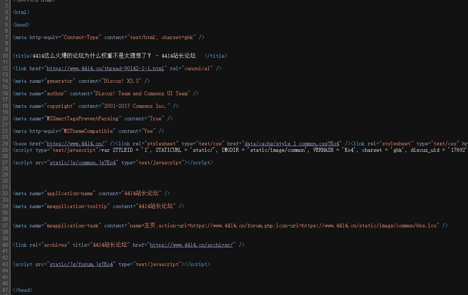This screenshot has height=295, width=468.
Task: Open the www.4414.cn/archiver/ link
Action: click(x=191, y=245)
